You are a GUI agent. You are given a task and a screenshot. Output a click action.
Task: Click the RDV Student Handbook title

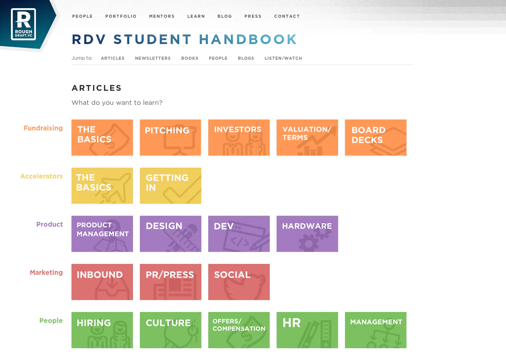click(x=184, y=39)
